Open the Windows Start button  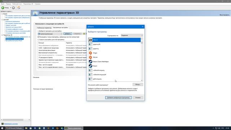click(x=2, y=128)
